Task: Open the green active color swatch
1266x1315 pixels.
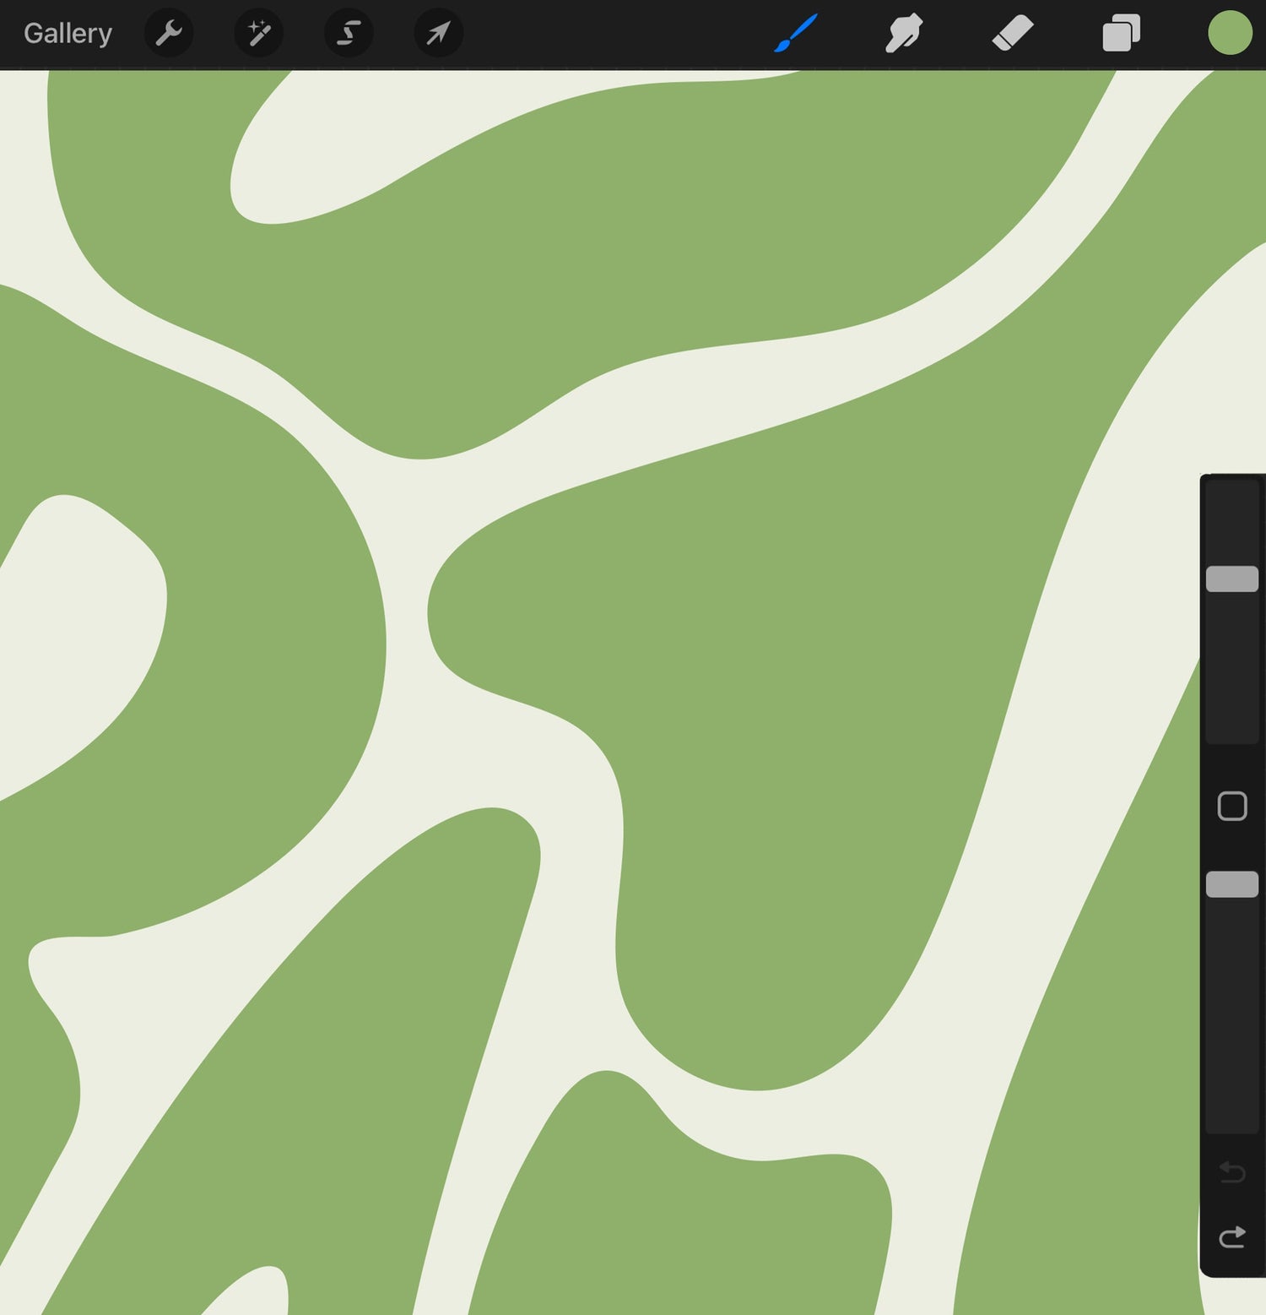Action: pyautogui.click(x=1230, y=33)
